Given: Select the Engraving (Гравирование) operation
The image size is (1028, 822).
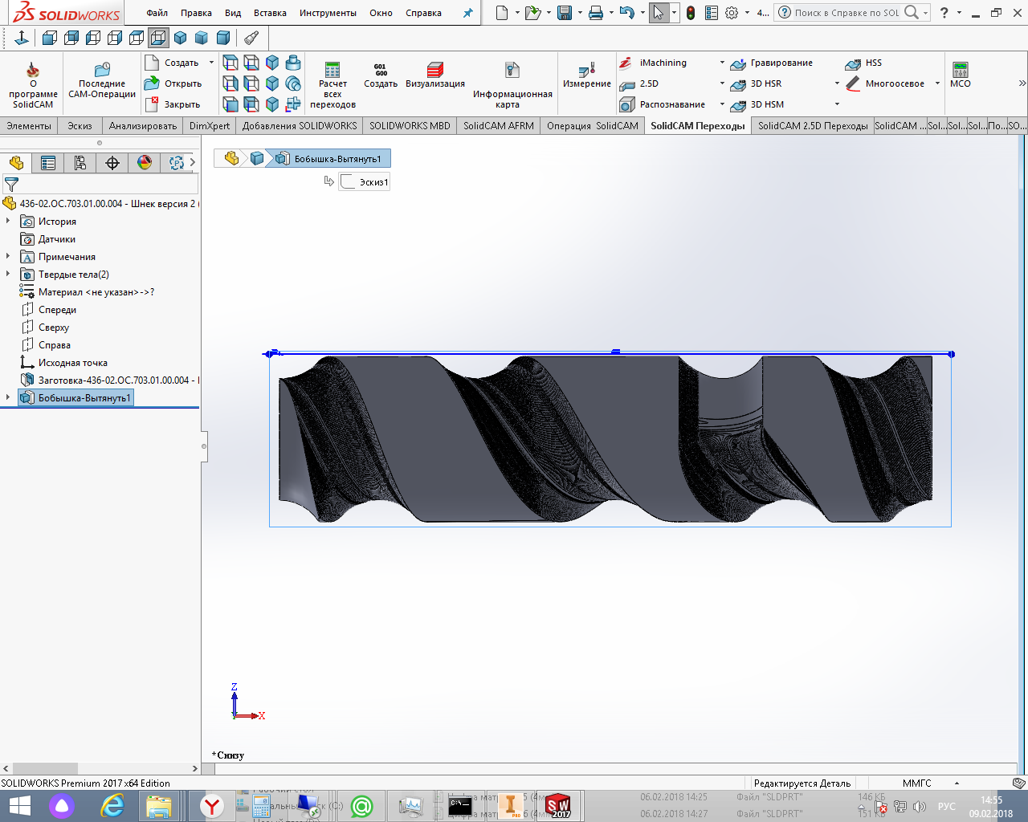Looking at the screenshot, I should pyautogui.click(x=772, y=63).
